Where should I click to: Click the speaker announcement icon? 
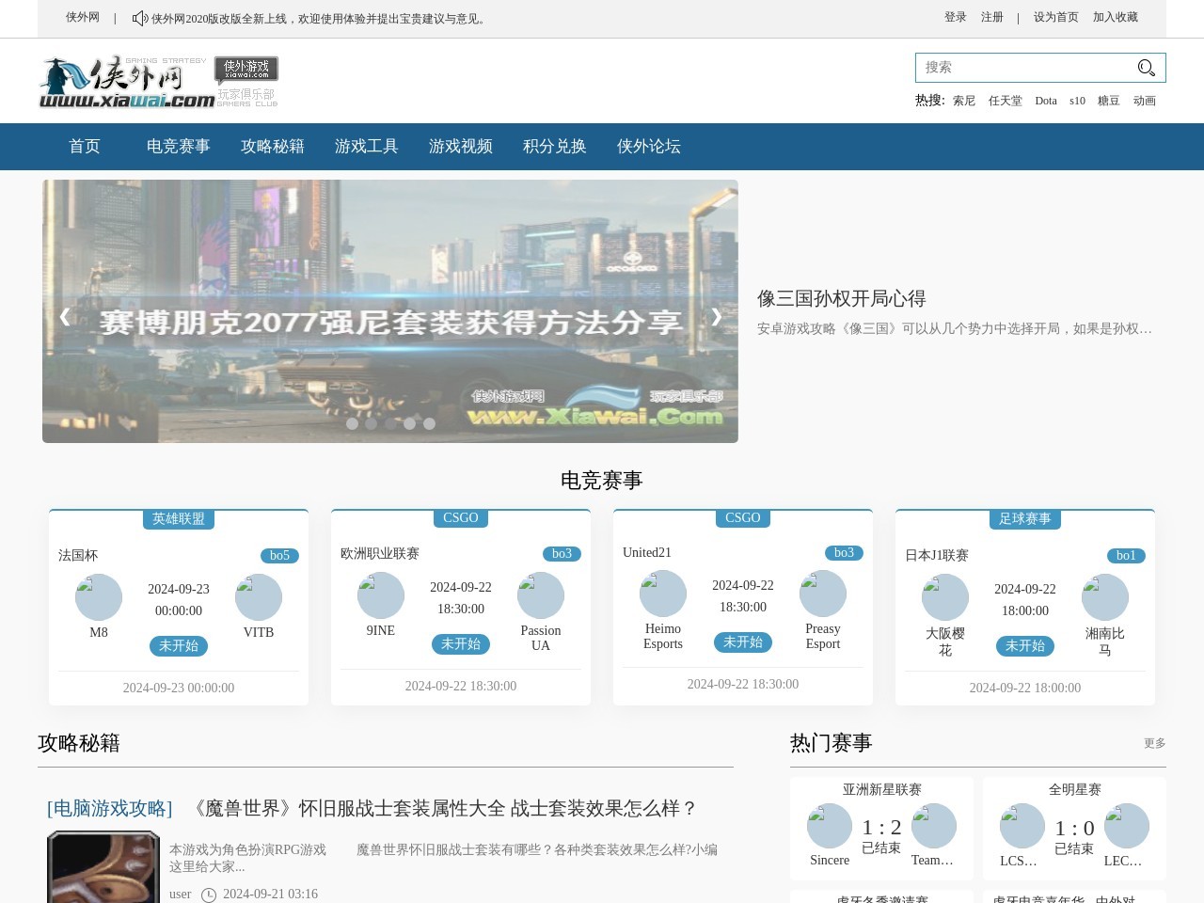tap(140, 18)
